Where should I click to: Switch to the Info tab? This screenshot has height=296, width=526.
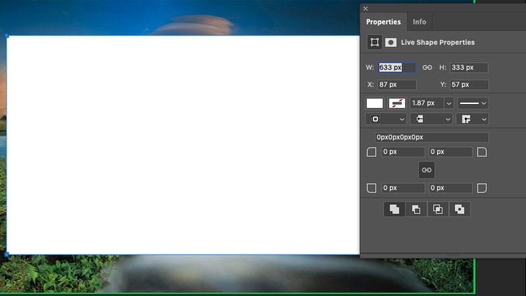coord(419,22)
